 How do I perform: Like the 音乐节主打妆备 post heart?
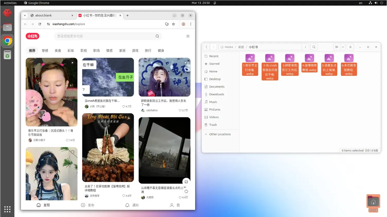point(67,140)
